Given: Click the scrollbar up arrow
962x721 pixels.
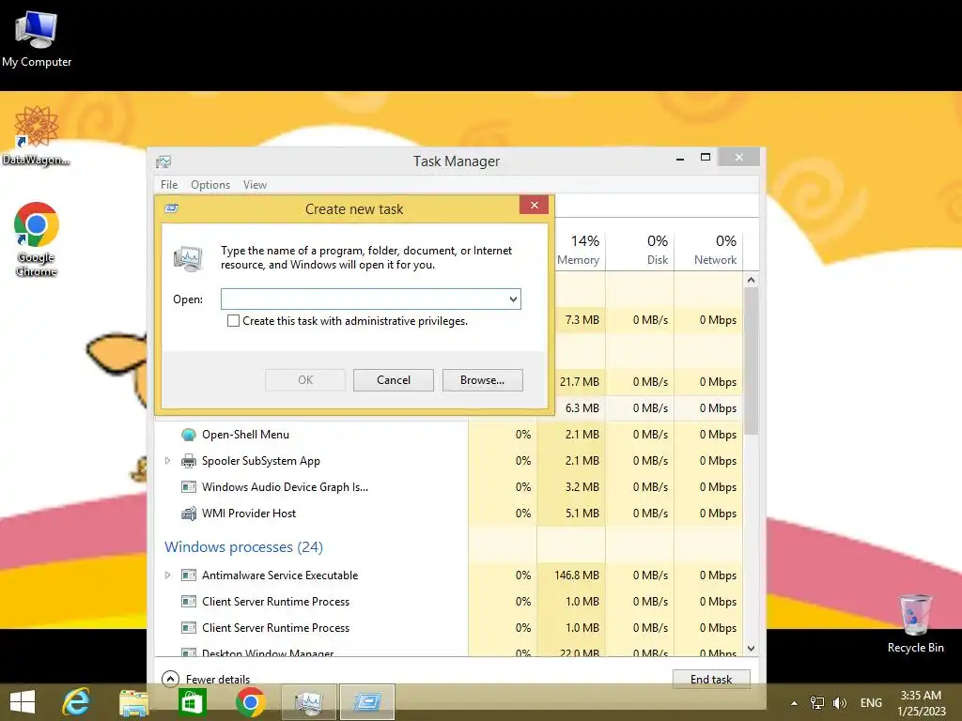Looking at the screenshot, I should 751,280.
